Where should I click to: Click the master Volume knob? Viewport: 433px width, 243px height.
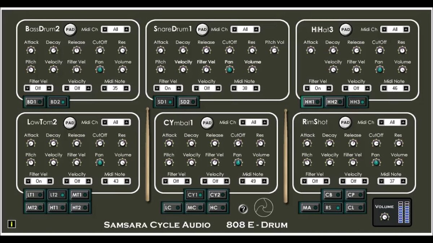click(385, 217)
